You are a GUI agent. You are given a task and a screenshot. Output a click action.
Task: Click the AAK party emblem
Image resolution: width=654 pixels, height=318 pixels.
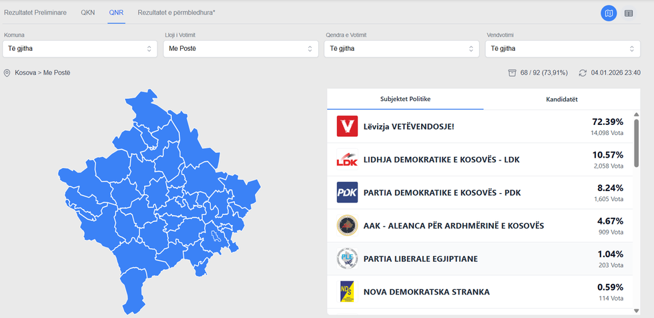tap(347, 225)
